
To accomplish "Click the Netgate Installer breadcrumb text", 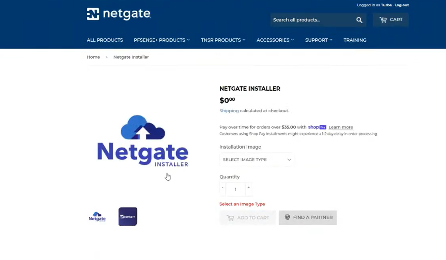I will [x=131, y=57].
